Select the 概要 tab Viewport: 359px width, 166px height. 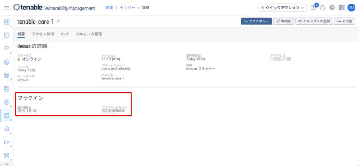click(21, 35)
